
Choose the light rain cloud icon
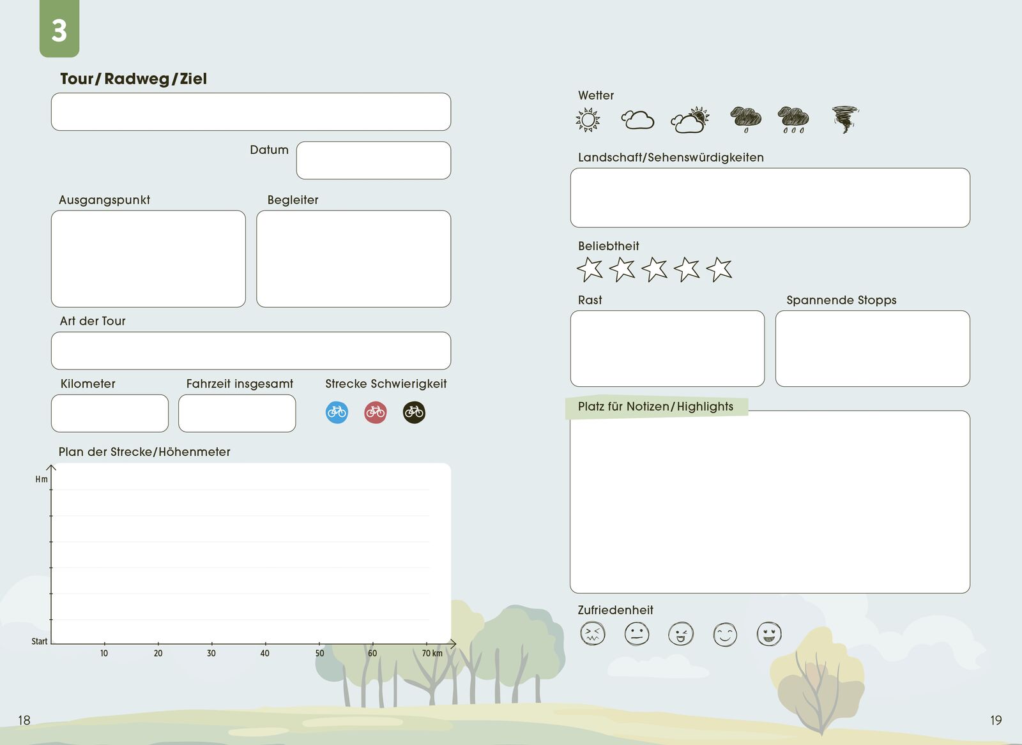[x=745, y=119]
